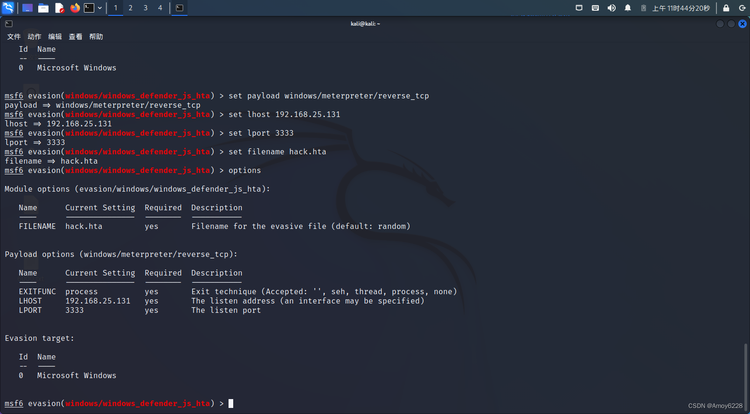Viewport: 750px width, 414px height.
Task: Open the Kali applications menu icon
Action: [8, 7]
